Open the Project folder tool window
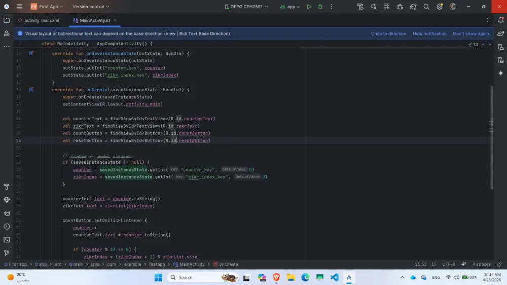Image resolution: width=507 pixels, height=285 pixels. pyautogui.click(x=7, y=20)
